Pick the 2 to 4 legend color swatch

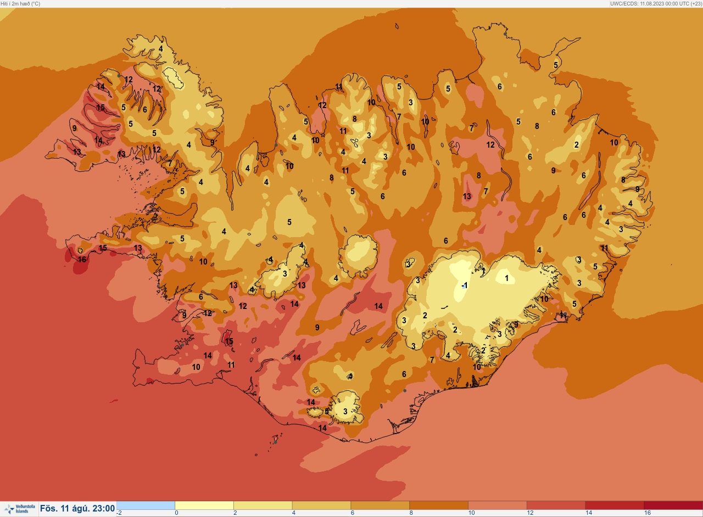pos(263,505)
